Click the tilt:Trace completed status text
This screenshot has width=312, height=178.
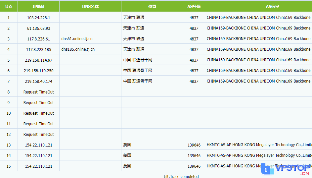coord(181,176)
